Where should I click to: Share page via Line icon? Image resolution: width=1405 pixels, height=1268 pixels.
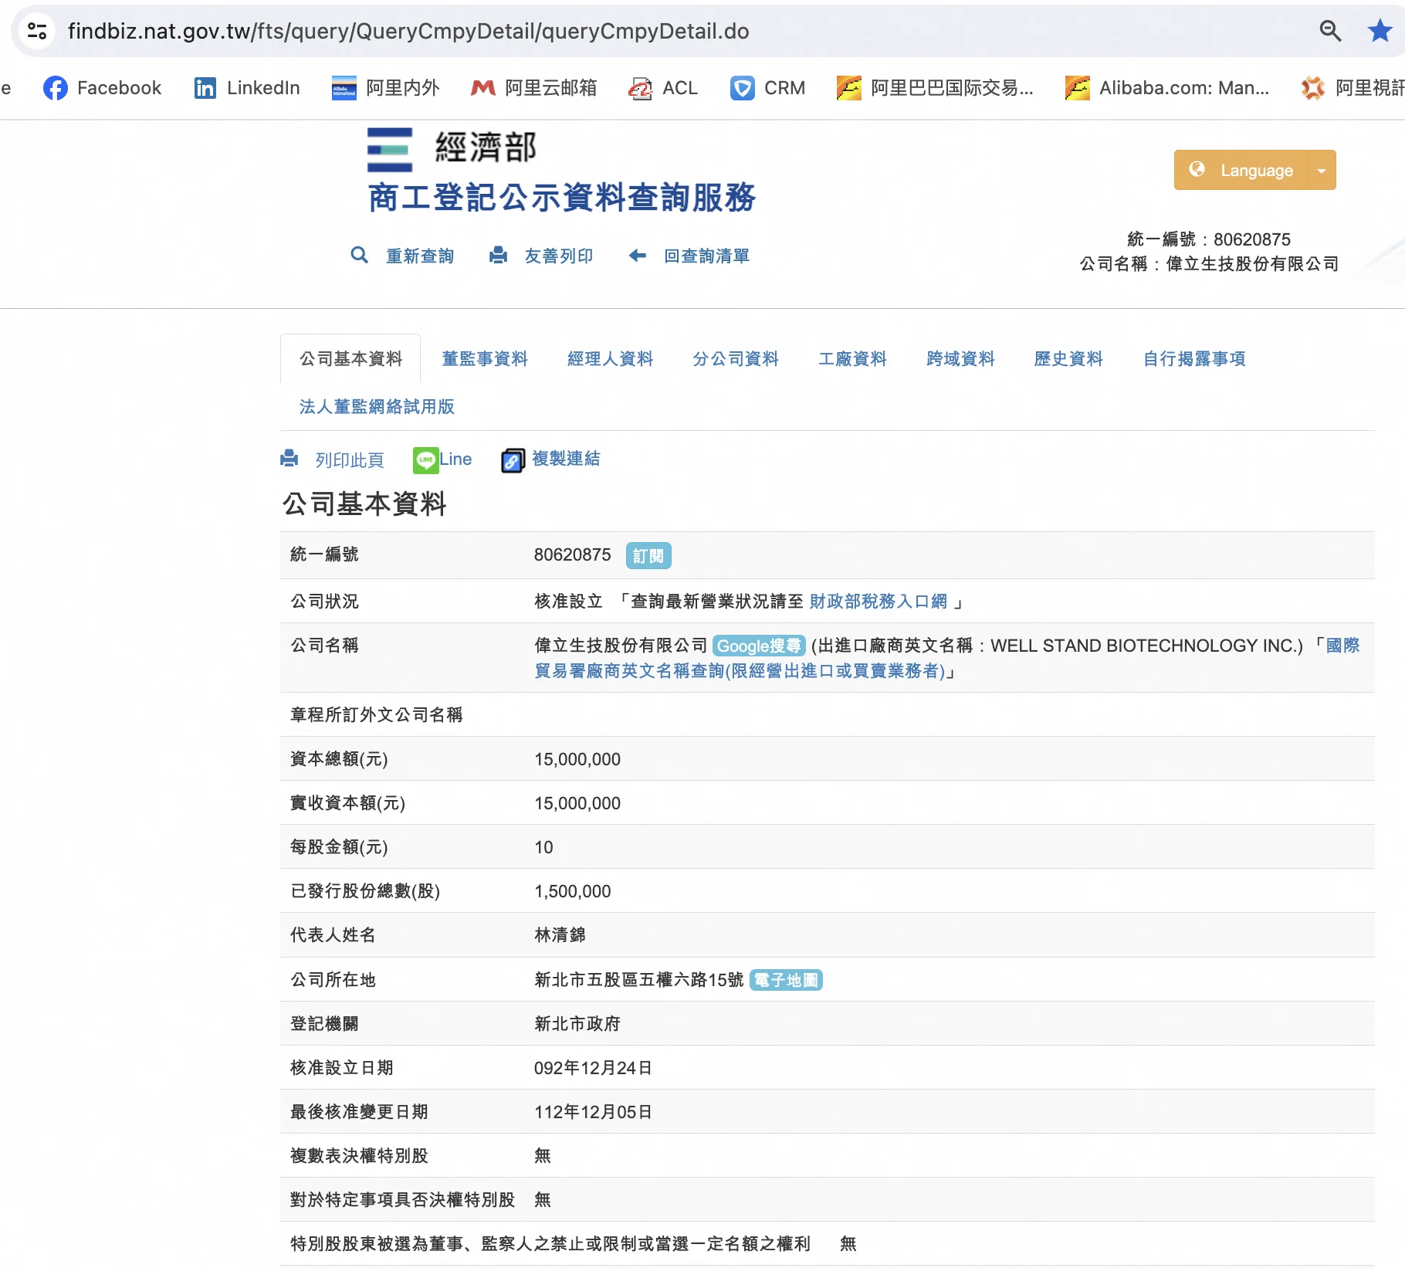[x=426, y=460]
